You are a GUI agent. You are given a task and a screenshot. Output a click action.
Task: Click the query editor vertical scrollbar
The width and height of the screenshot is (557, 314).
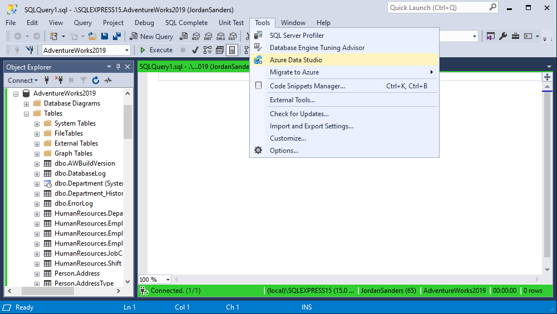547,173
